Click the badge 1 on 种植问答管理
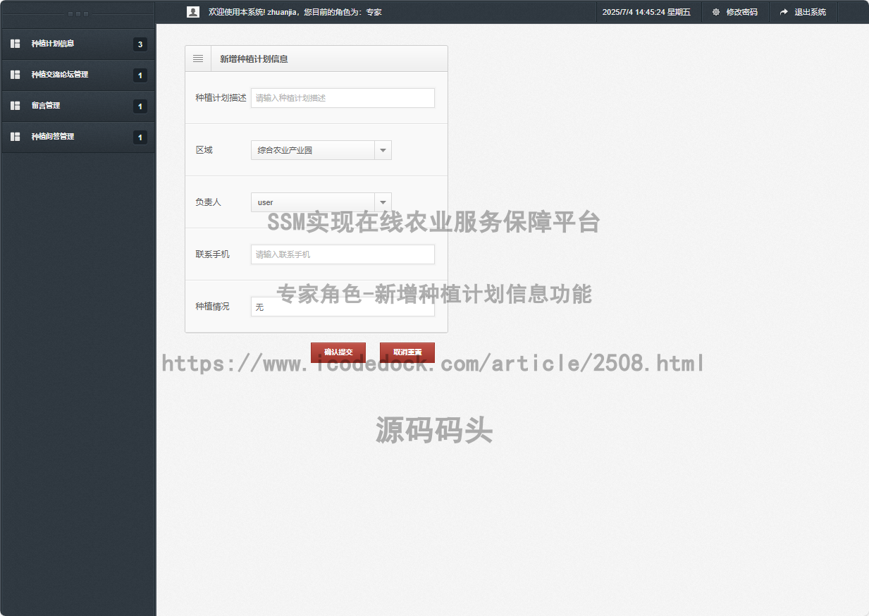869x616 pixels. [x=140, y=137]
